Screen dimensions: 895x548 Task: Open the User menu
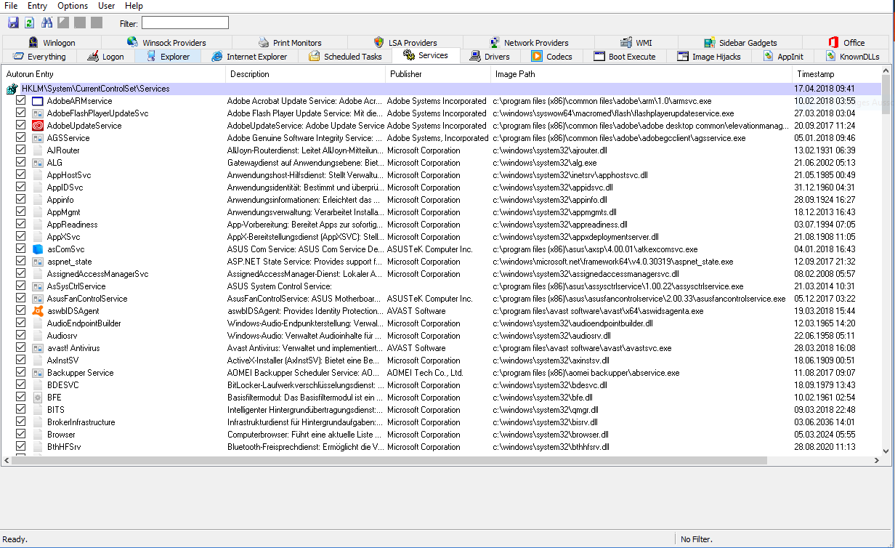click(x=106, y=6)
